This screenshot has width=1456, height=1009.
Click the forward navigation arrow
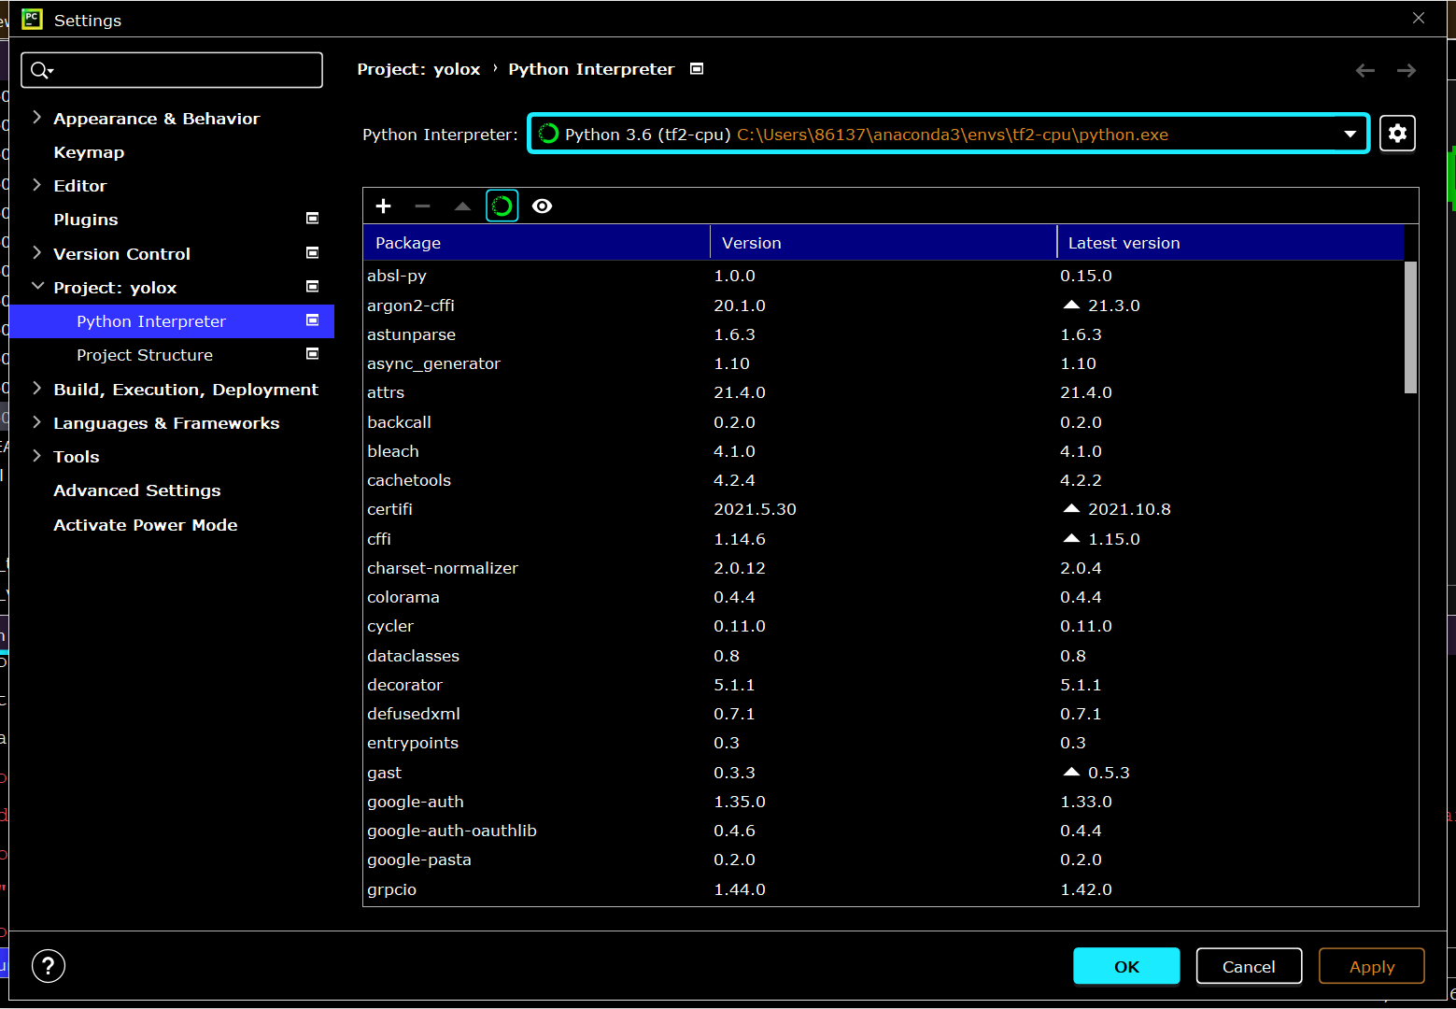[x=1407, y=70]
